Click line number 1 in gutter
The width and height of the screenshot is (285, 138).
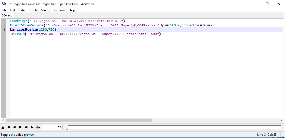coord(5,21)
